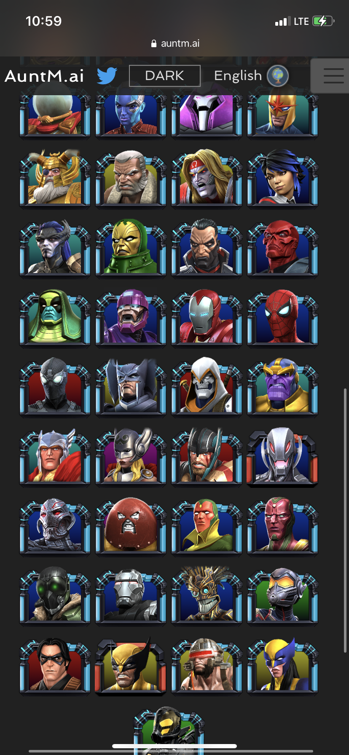This screenshot has width=349, height=755.
Task: Choose the classic Spider-Man portrait
Action: 282,317
